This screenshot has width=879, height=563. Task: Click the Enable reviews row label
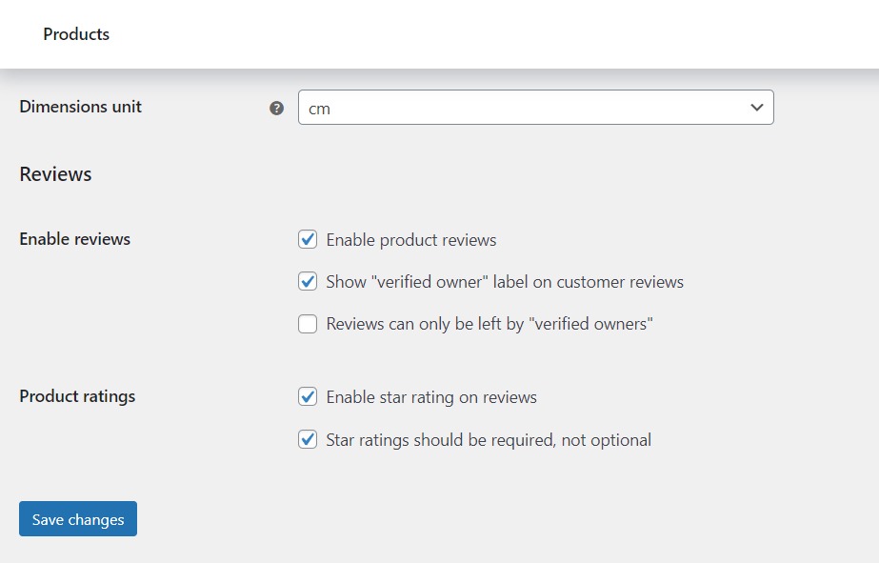pyautogui.click(x=74, y=239)
